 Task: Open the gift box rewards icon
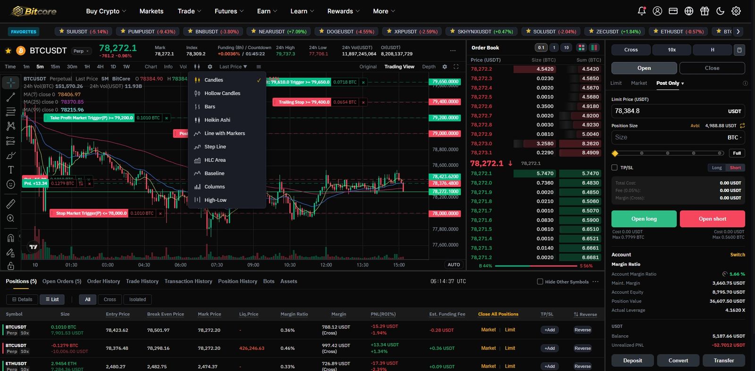[705, 11]
